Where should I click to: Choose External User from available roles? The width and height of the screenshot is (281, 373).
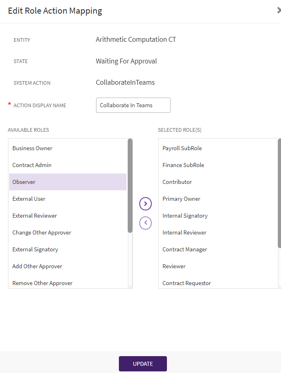[29, 199]
